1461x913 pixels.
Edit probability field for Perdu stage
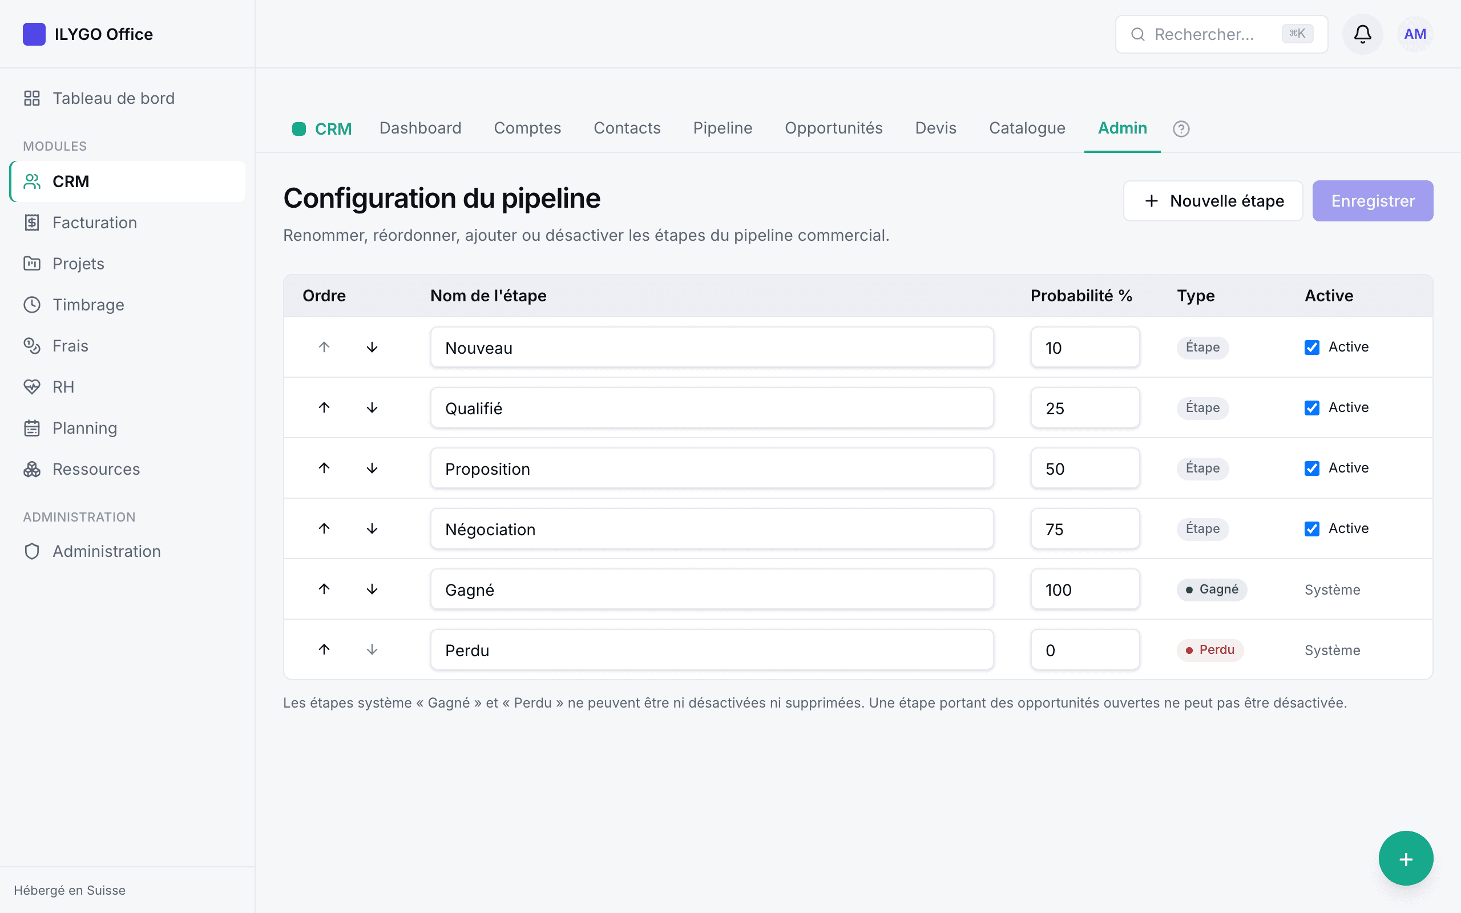pos(1085,649)
